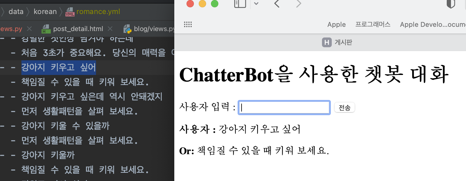Click the '사용자 입력 :' label
The width and height of the screenshot is (466, 181).
point(207,107)
